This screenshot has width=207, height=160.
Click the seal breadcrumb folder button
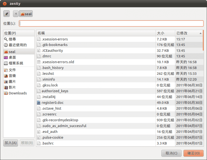pyautogui.click(x=26, y=14)
